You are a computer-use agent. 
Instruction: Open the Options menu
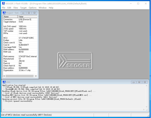click(33, 8)
